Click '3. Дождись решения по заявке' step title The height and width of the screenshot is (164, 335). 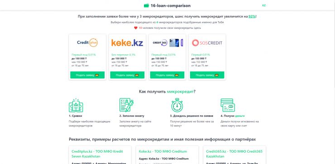(191, 116)
